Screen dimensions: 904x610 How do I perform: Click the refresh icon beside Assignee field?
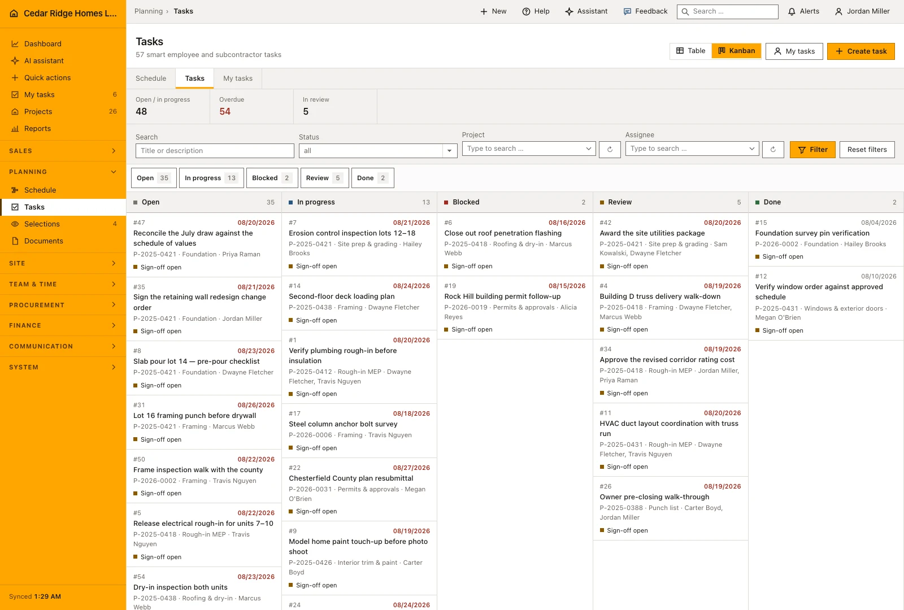pyautogui.click(x=773, y=149)
